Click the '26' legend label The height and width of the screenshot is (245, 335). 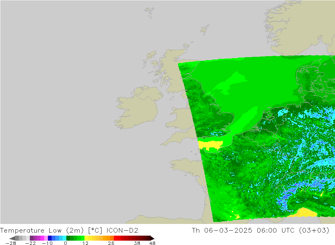point(111,243)
